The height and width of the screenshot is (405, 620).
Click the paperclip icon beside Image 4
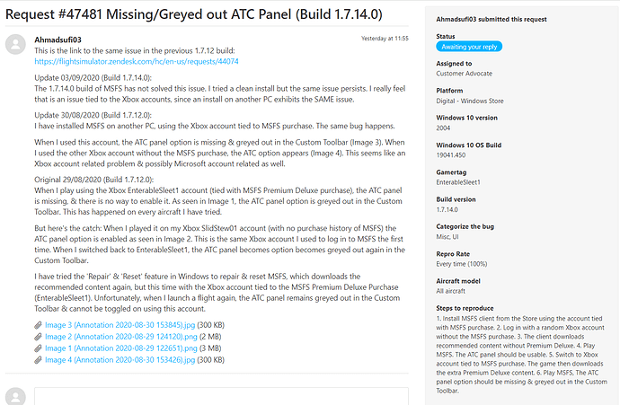(38, 360)
